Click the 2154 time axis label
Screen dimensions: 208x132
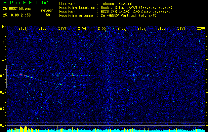[82, 28]
